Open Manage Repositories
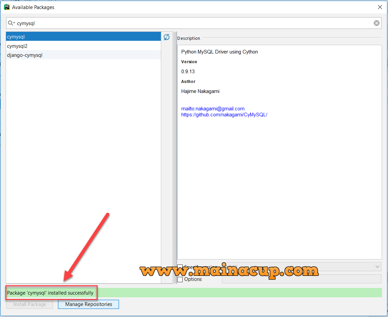388x317 pixels. [x=89, y=304]
